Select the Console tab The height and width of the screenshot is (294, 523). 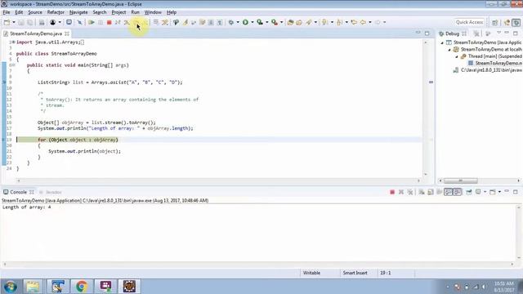(x=18, y=192)
